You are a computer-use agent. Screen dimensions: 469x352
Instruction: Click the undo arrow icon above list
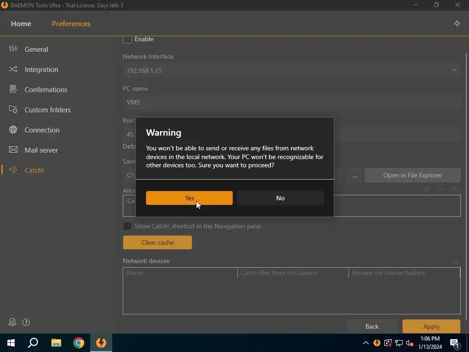tap(454, 189)
